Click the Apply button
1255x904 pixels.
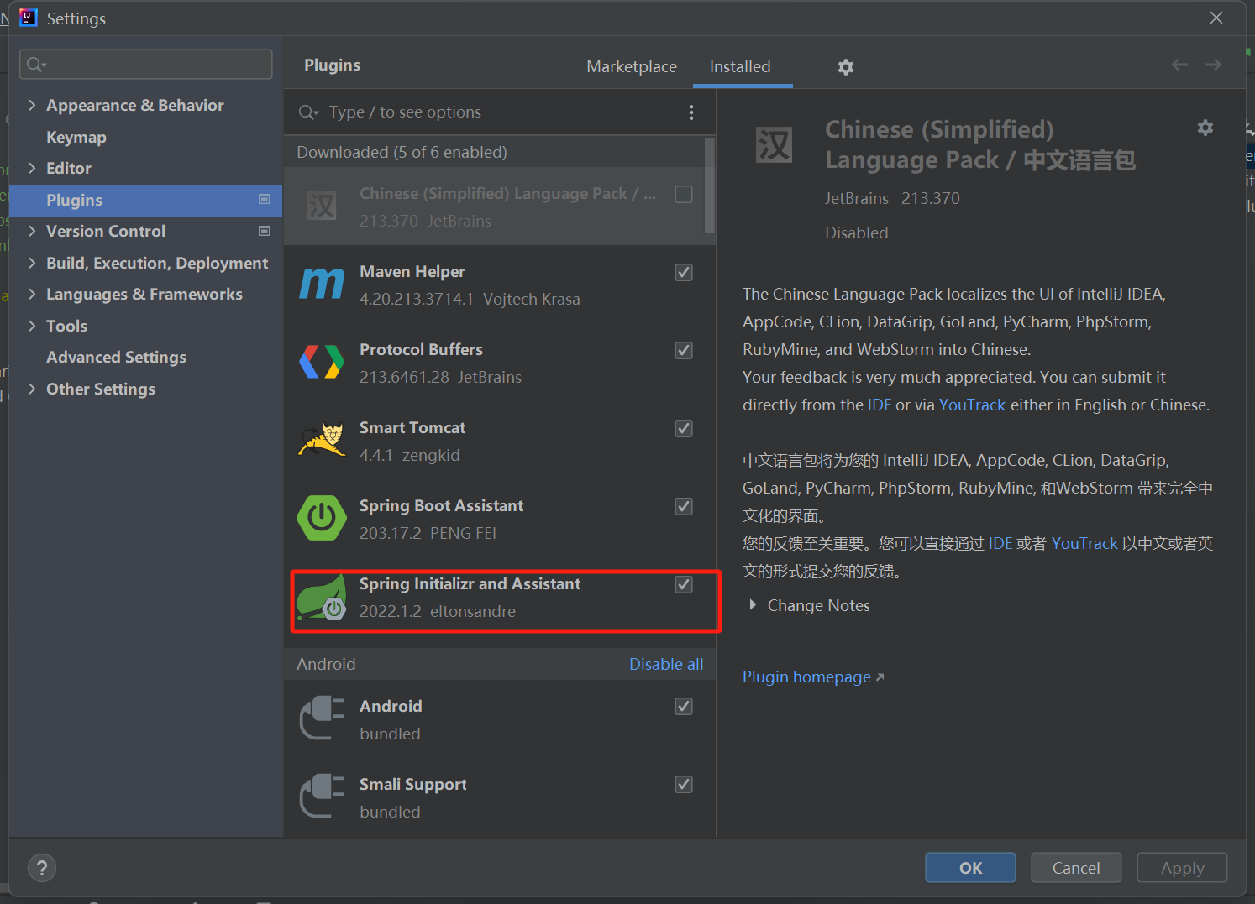point(1182,868)
